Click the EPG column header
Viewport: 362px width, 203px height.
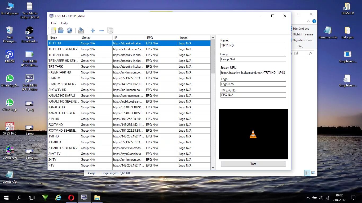161,38
